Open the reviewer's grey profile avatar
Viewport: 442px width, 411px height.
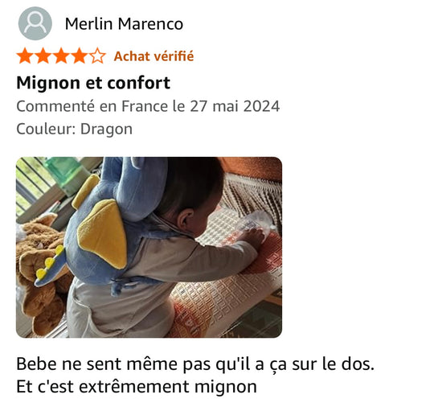pos(35,23)
